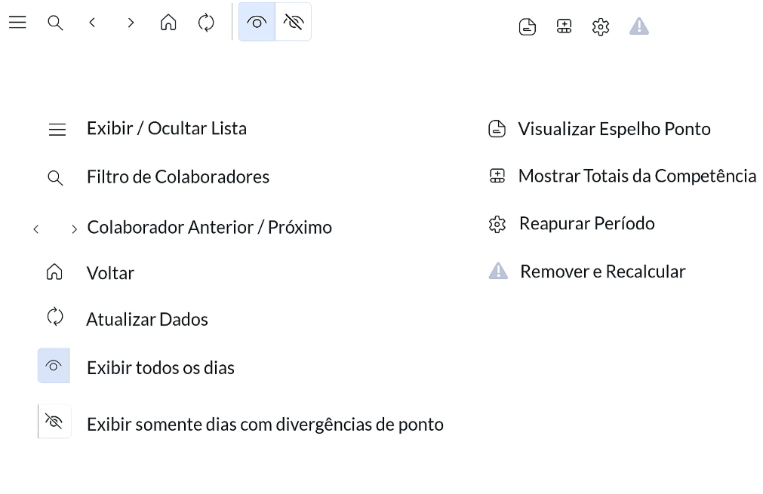Open Espelho Ponto document icon in toolbar

527,26
